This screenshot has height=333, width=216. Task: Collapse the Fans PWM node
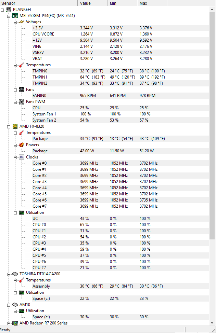pos(15,102)
